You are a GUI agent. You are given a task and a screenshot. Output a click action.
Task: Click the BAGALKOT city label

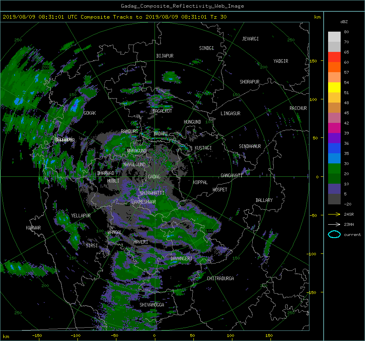(x=162, y=111)
